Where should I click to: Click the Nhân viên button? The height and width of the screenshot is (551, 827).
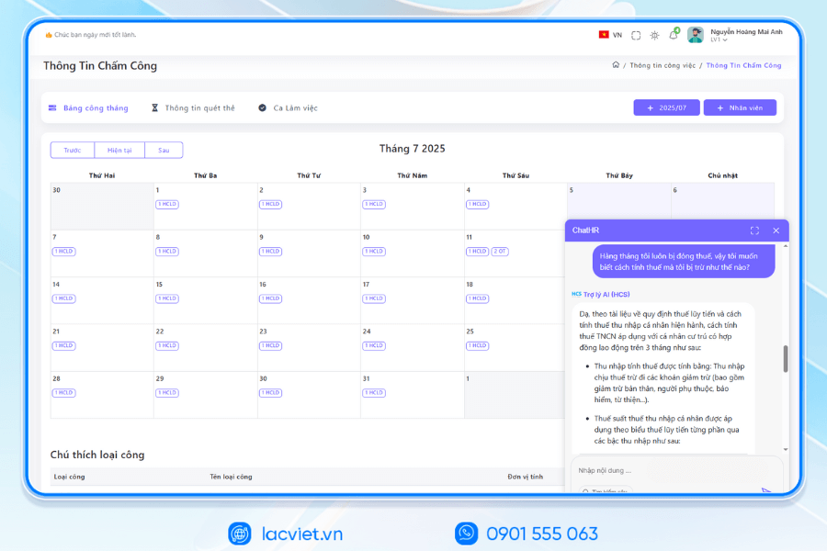click(740, 107)
